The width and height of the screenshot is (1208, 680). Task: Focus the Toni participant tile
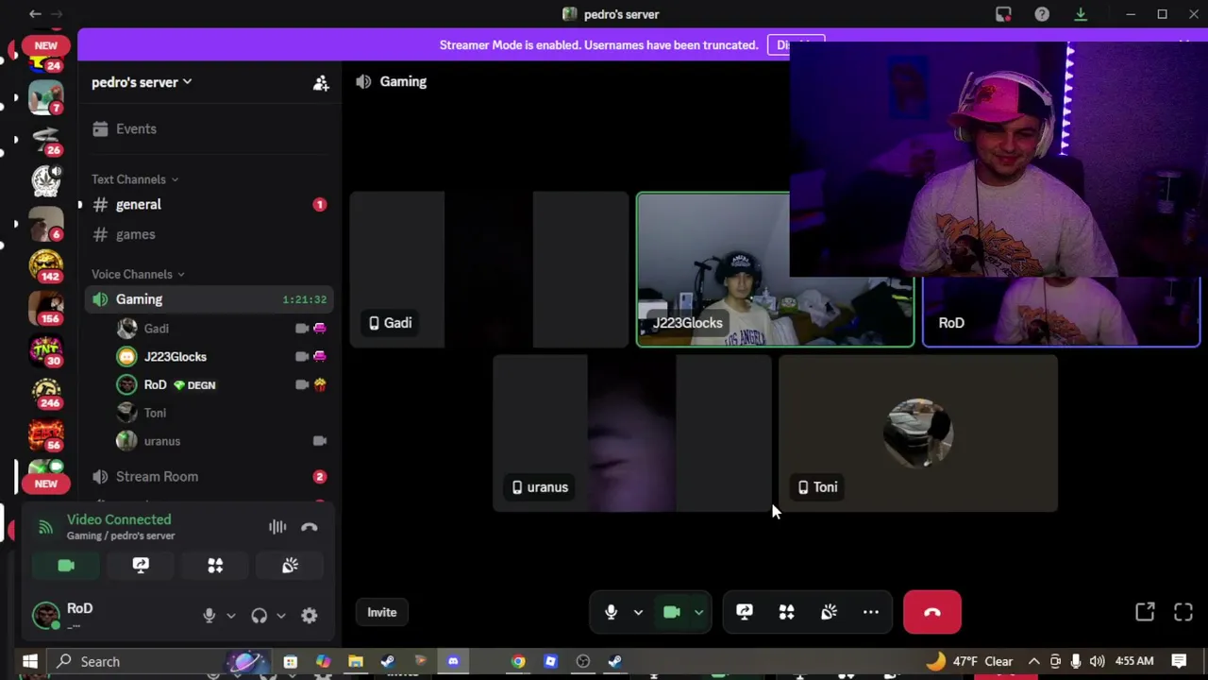(918, 433)
